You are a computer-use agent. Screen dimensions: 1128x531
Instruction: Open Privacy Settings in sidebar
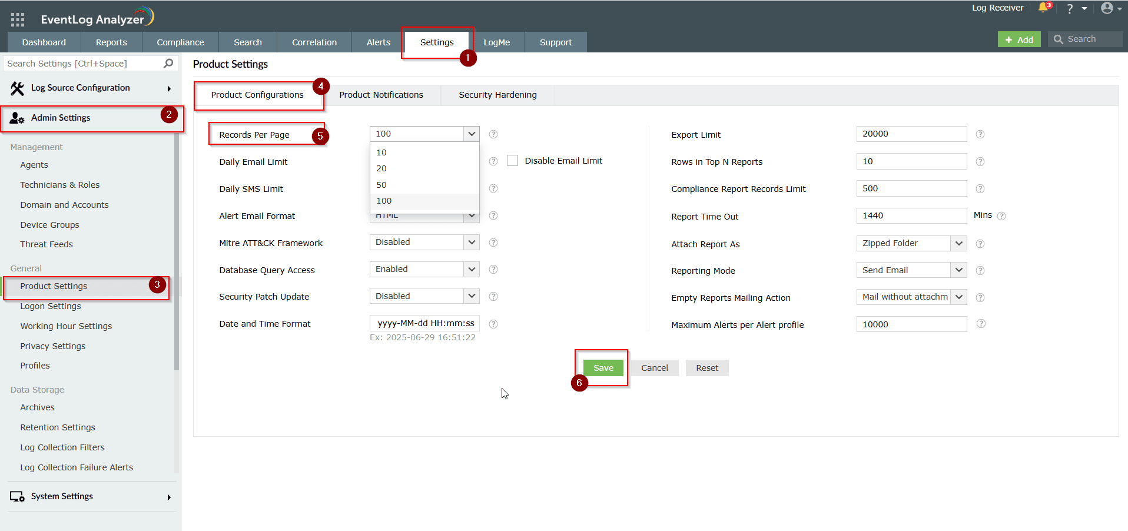[53, 346]
